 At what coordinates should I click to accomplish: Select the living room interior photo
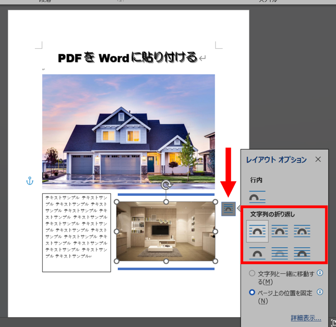[x=166, y=232]
